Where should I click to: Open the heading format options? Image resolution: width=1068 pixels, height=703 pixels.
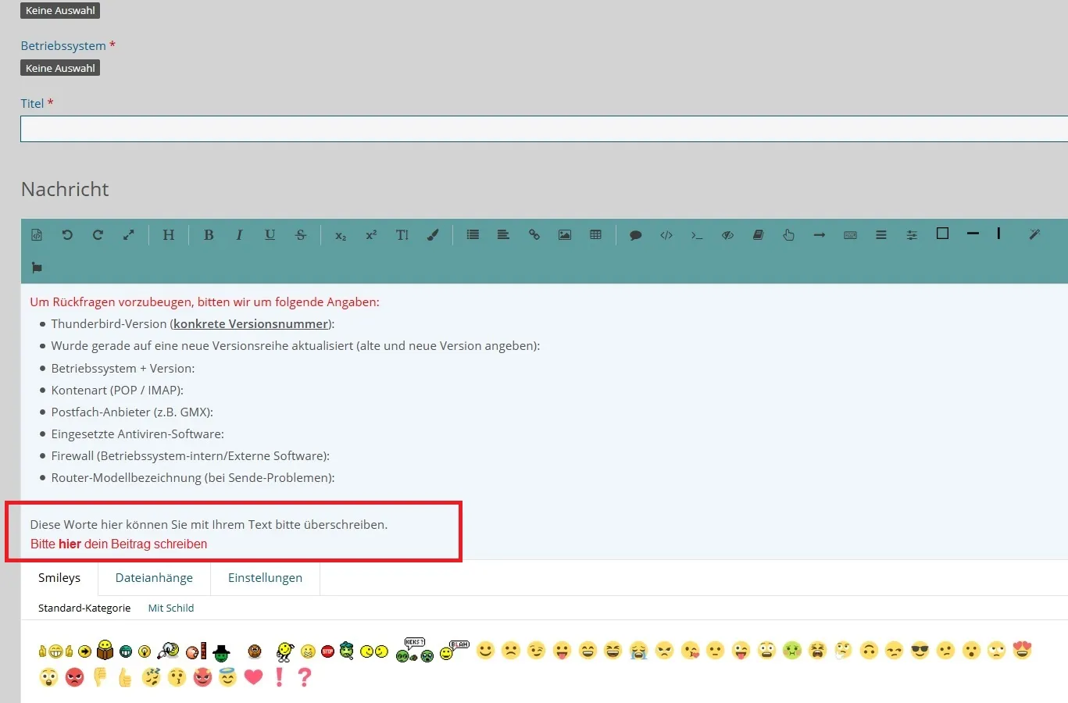168,234
